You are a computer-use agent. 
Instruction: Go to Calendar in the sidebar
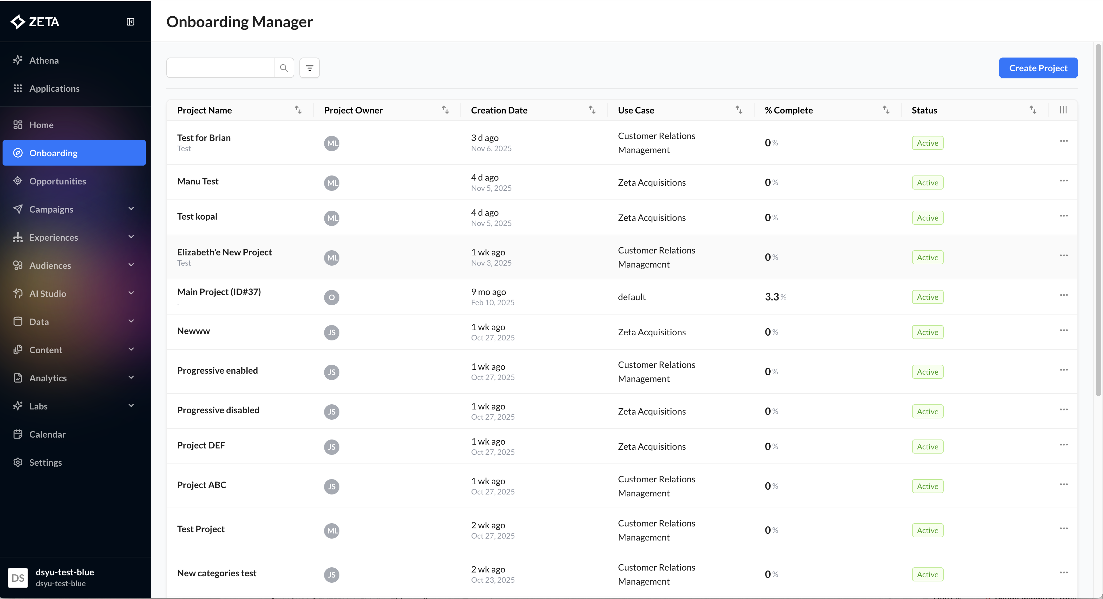[x=47, y=434]
